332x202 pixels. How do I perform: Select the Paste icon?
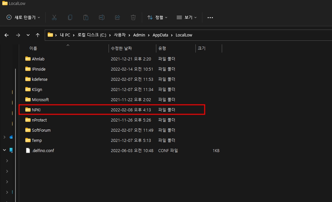point(86,17)
